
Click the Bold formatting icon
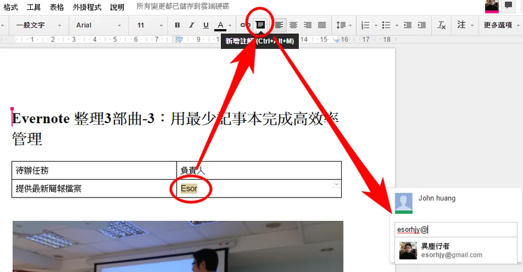coord(177,26)
